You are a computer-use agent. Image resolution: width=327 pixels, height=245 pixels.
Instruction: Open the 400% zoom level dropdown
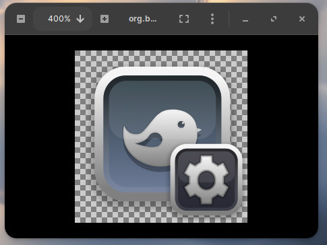[x=63, y=19]
